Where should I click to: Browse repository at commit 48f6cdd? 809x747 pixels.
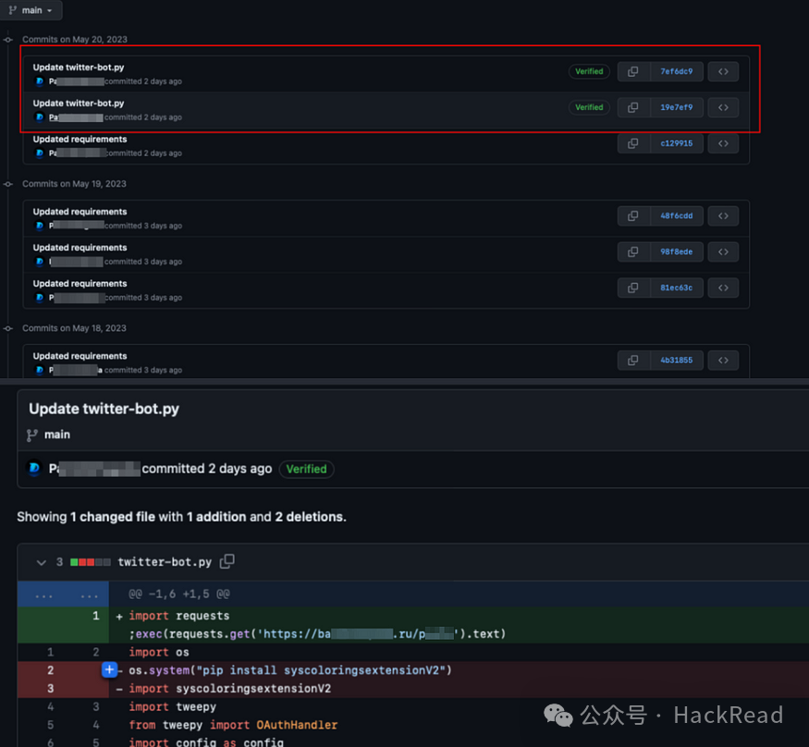click(723, 215)
